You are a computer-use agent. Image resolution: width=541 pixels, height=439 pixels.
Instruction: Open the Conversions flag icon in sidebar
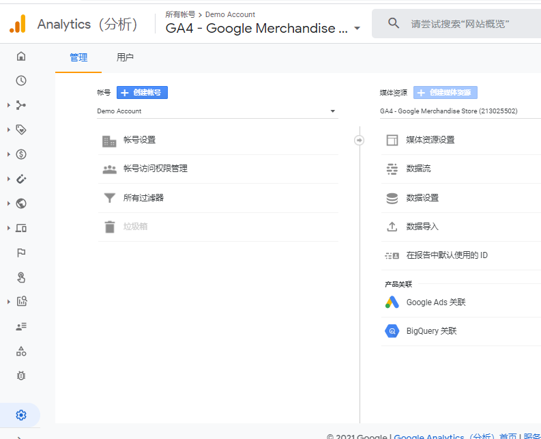coord(21,253)
